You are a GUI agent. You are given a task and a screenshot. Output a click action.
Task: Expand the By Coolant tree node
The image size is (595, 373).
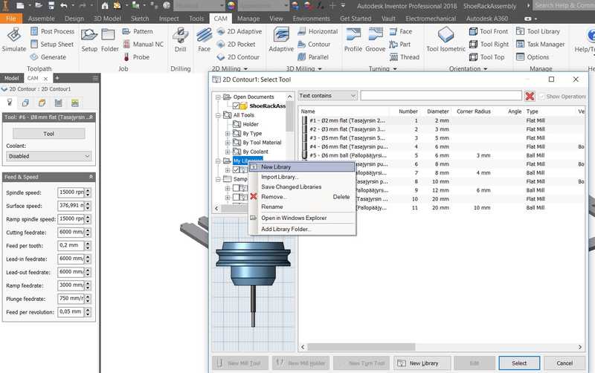tap(228, 152)
